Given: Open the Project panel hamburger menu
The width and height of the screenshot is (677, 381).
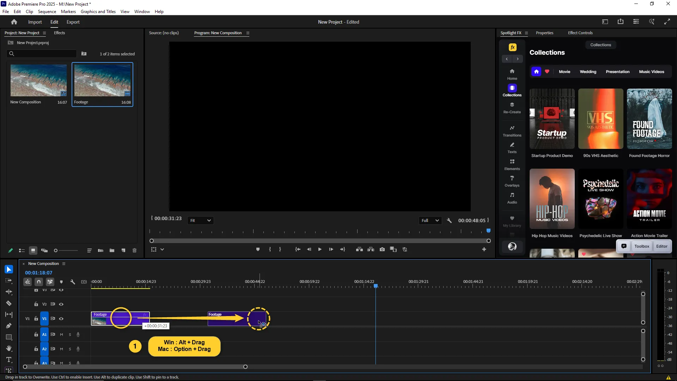Looking at the screenshot, I should coord(44,33).
